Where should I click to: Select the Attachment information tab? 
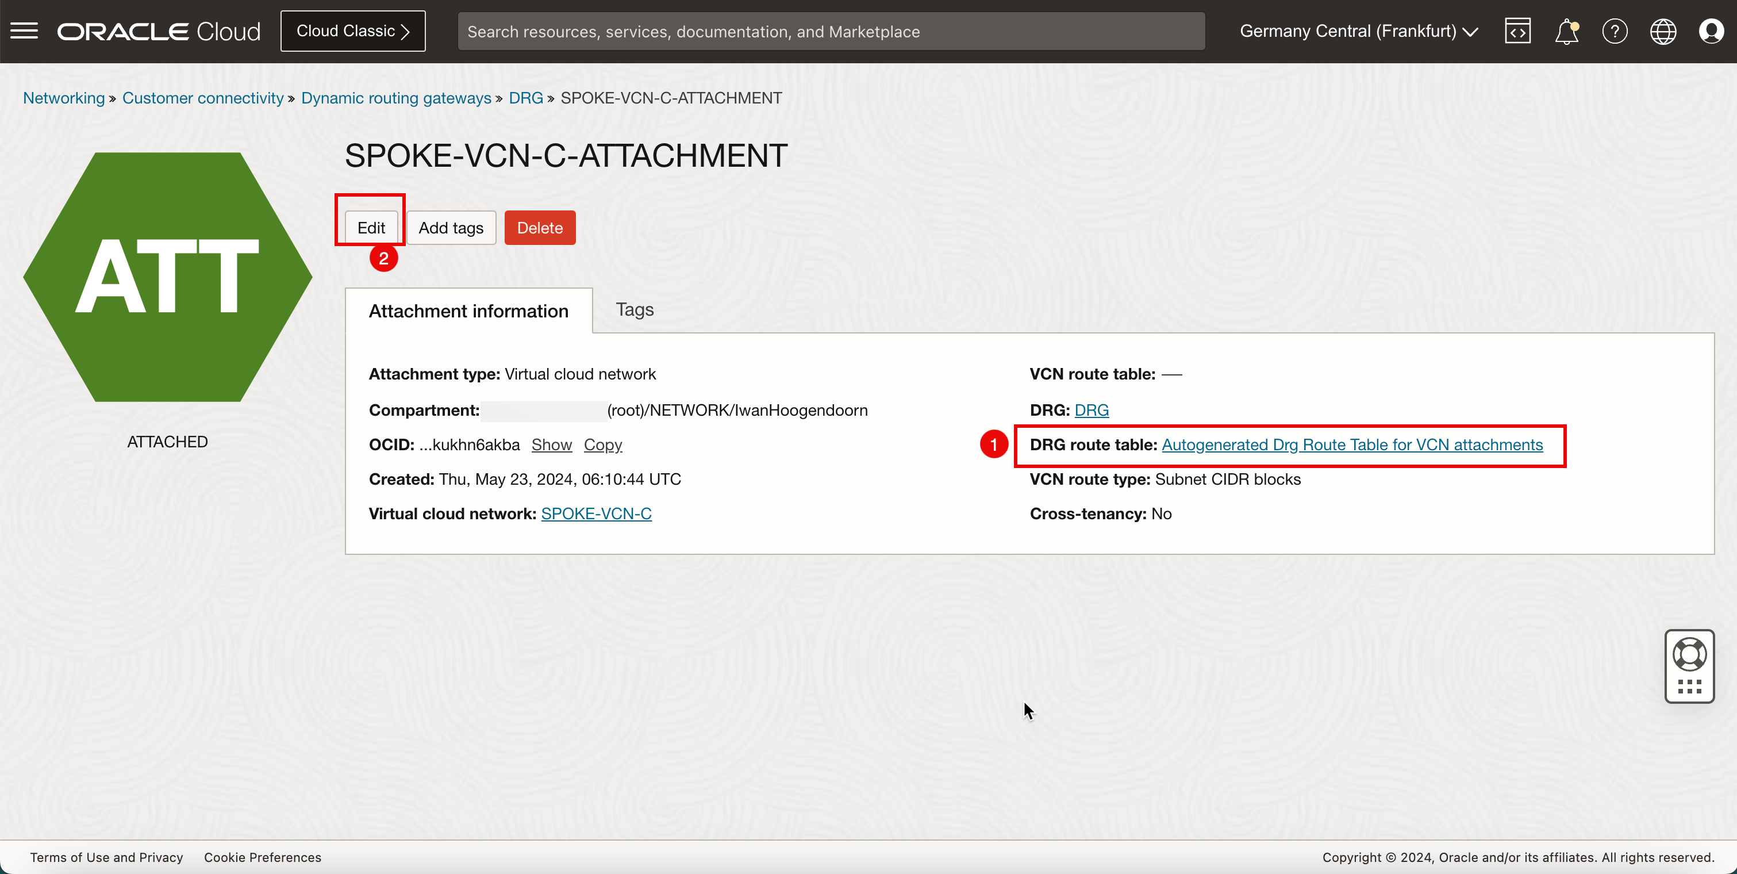point(469,310)
